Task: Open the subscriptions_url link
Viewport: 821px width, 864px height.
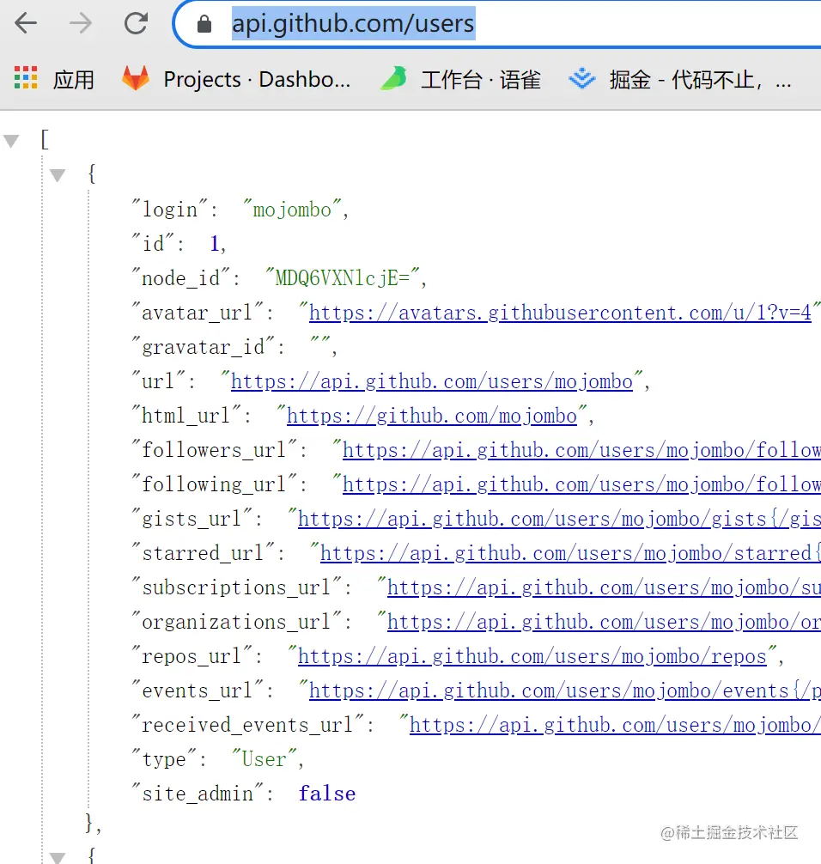Action: coord(604,588)
